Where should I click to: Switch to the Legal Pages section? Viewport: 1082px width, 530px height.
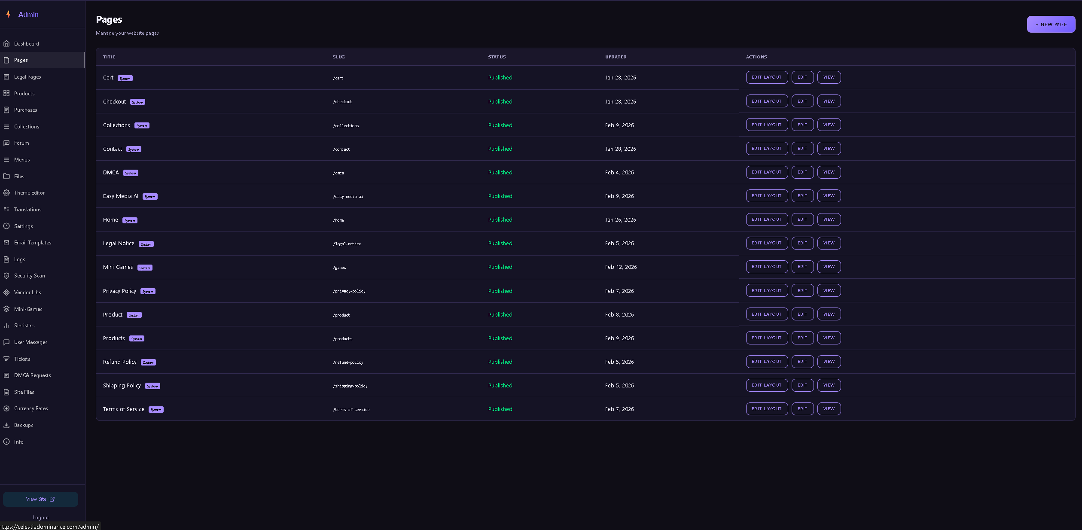(27, 76)
